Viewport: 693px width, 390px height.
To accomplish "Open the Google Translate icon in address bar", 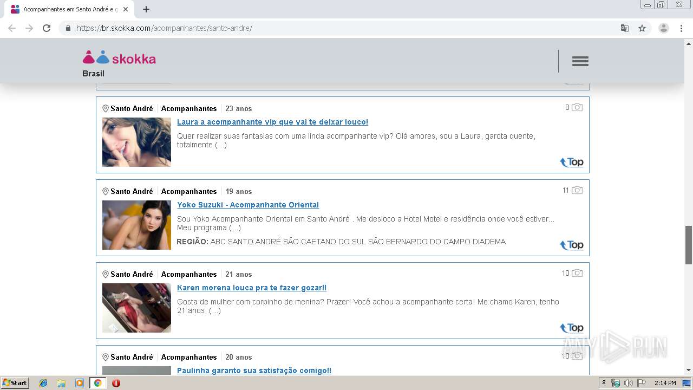I will pyautogui.click(x=625, y=28).
